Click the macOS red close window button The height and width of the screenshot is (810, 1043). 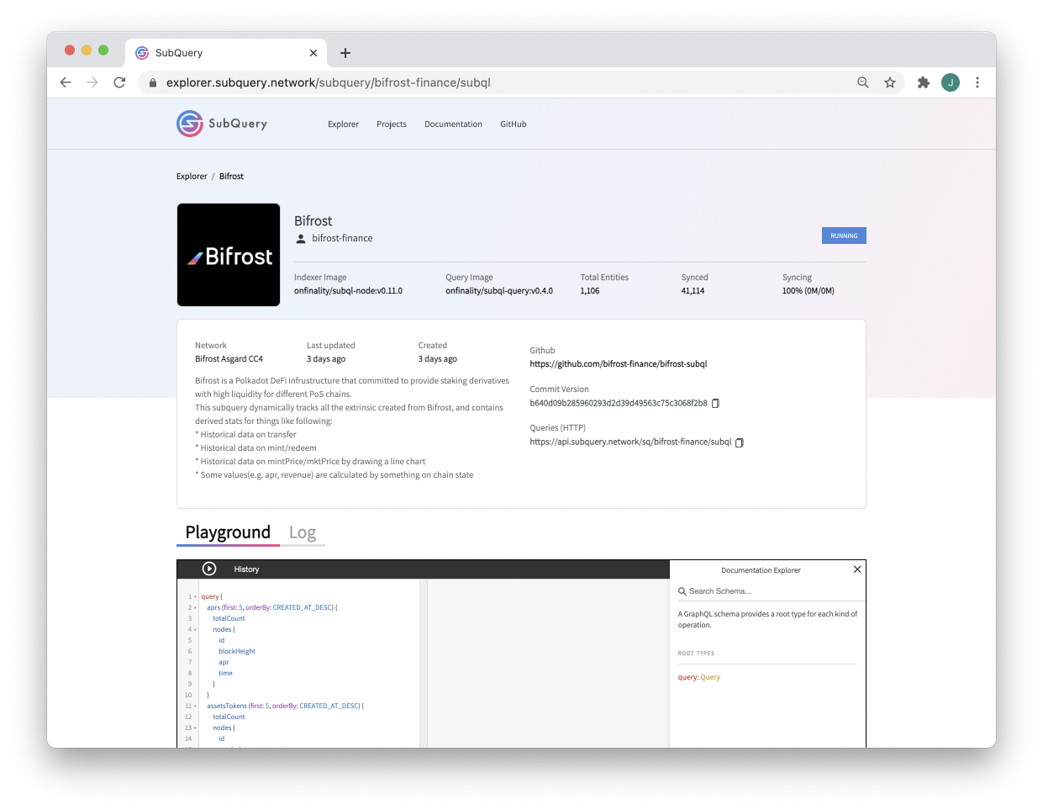[x=70, y=50]
